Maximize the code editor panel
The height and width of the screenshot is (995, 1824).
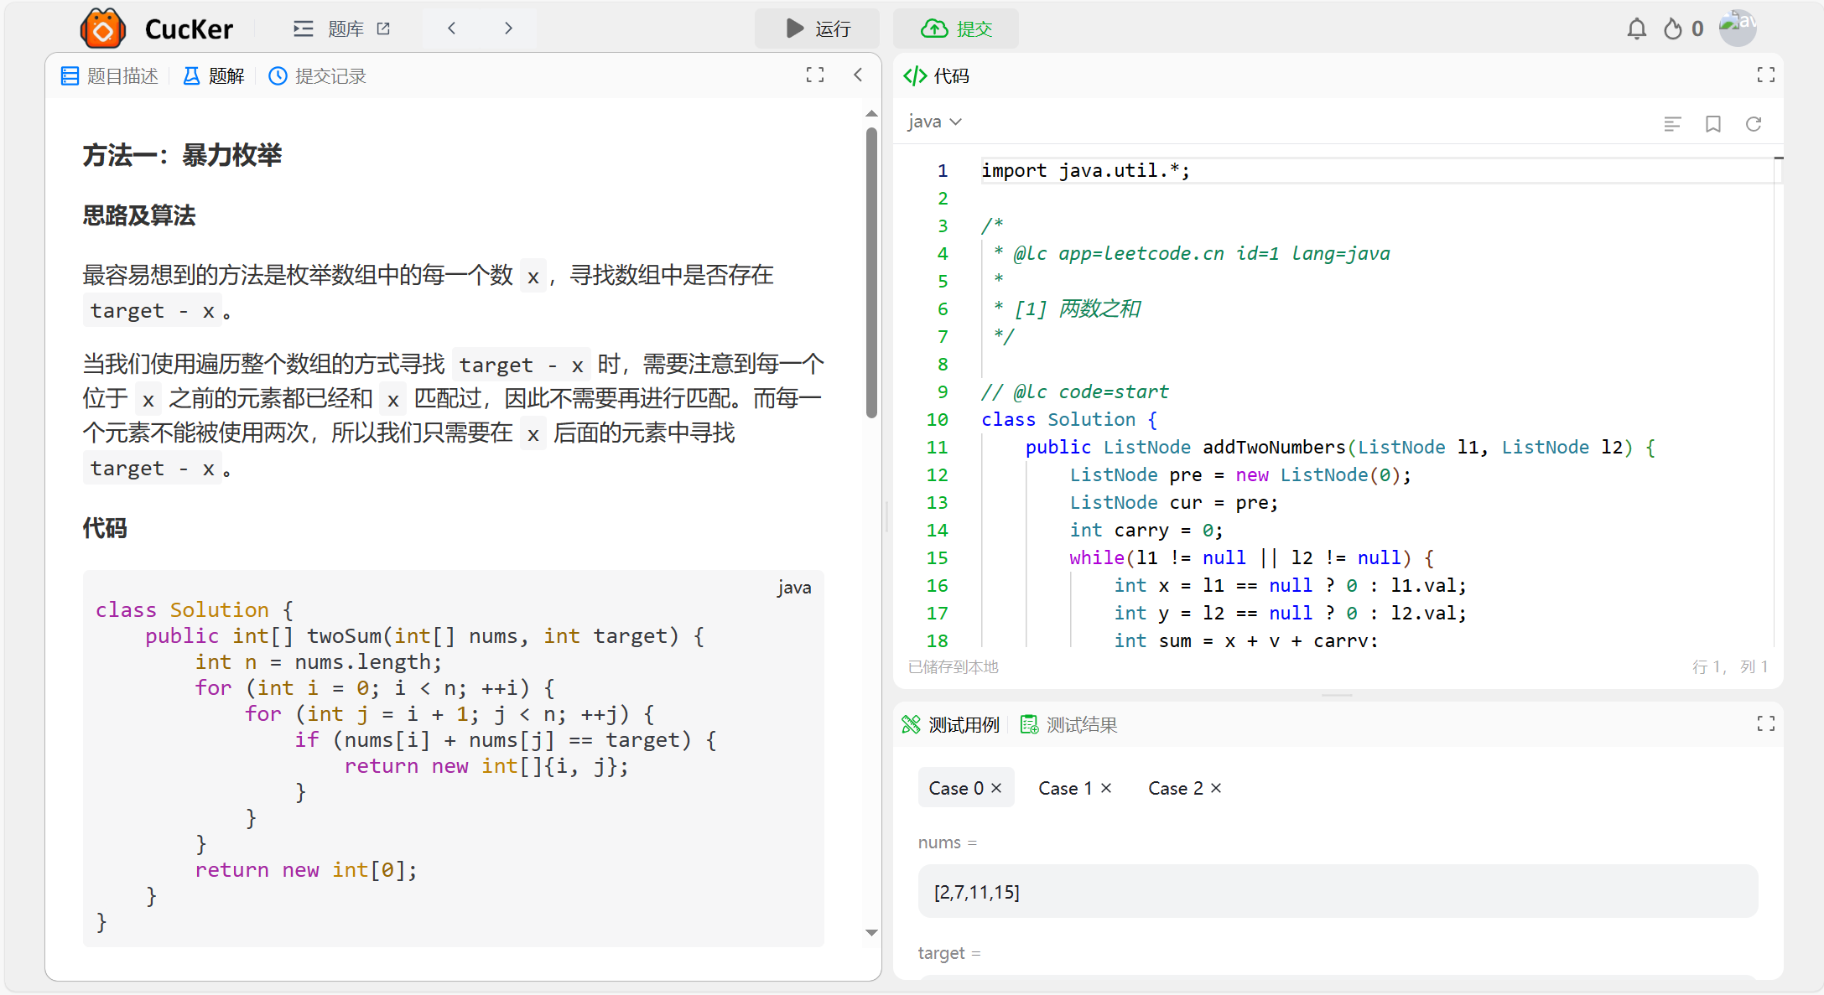pyautogui.click(x=1765, y=75)
